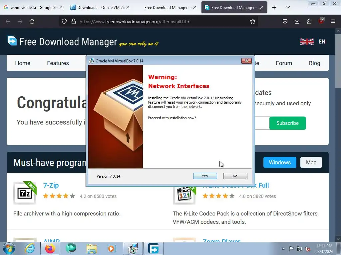Click the UK flag language icon
Viewport: 341px width, 255px height.
pyautogui.click(x=307, y=42)
